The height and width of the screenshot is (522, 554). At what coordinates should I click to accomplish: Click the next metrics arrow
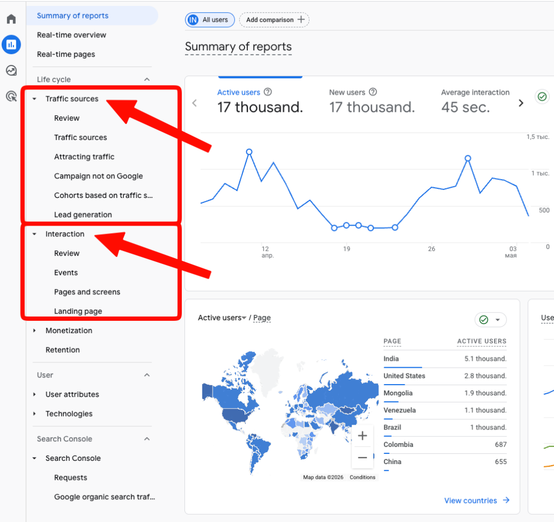click(x=521, y=103)
